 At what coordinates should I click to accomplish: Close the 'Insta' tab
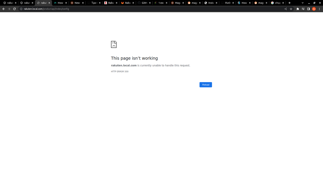(217, 3)
